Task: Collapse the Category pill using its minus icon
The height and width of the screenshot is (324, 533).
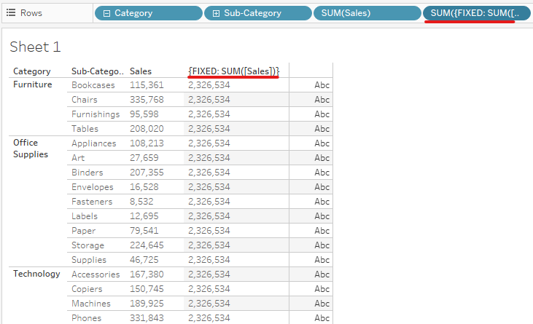Action: (107, 13)
